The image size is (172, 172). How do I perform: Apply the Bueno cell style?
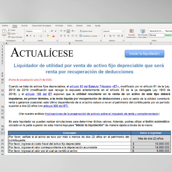tap(168, 35)
